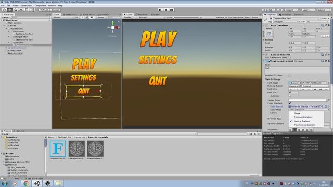The width and height of the screenshot is (333, 187).
Task: Open Chrome from the Windows taskbar
Action: point(26,183)
